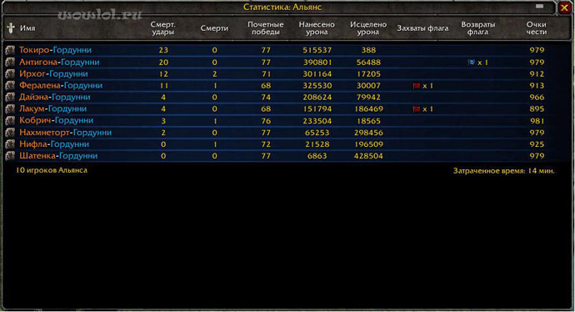
Task: Click the class icon beside Антигона-Гордунни
Action: coord(10,62)
